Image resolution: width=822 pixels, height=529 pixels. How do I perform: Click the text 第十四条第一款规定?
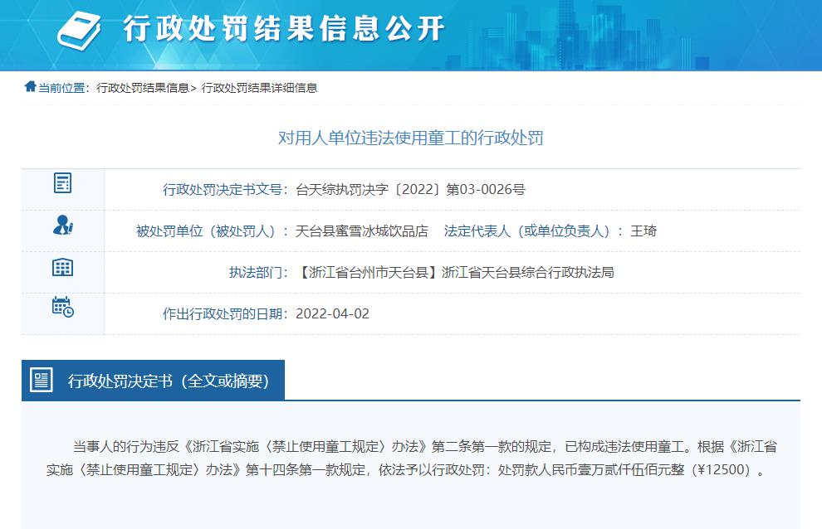305,469
